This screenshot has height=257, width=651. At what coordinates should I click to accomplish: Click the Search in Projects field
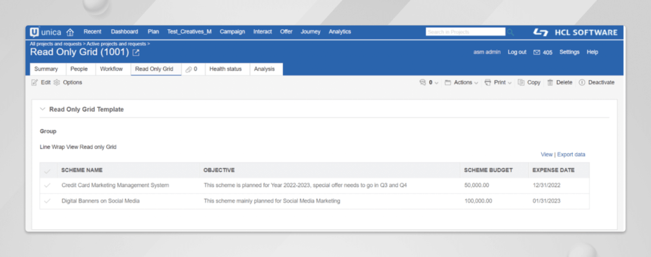tap(465, 32)
